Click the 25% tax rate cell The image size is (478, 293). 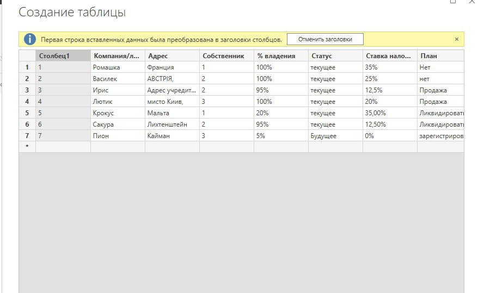point(390,79)
